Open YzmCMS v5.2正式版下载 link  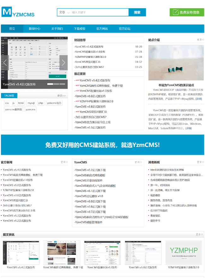click(90, 170)
